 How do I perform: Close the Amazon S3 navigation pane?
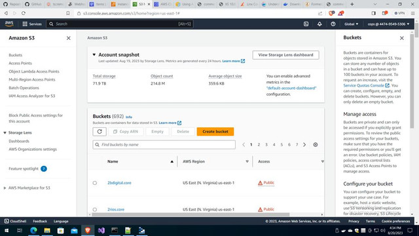(68, 38)
